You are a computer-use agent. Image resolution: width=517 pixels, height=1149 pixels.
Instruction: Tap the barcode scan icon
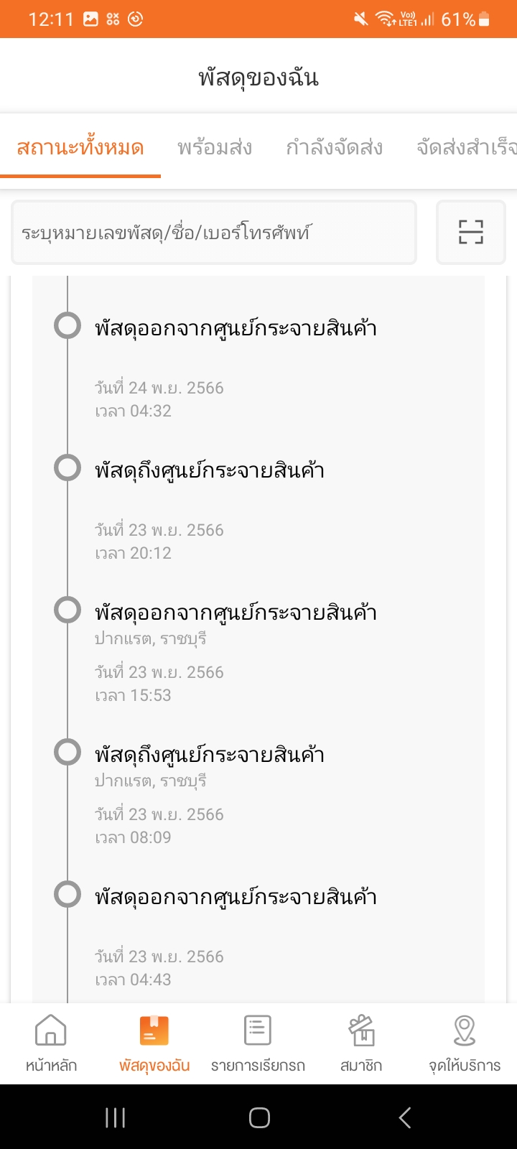point(471,232)
